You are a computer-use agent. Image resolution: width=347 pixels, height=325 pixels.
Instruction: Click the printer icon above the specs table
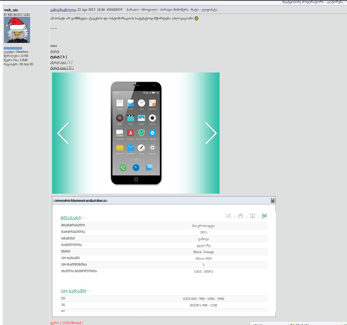pos(240,216)
